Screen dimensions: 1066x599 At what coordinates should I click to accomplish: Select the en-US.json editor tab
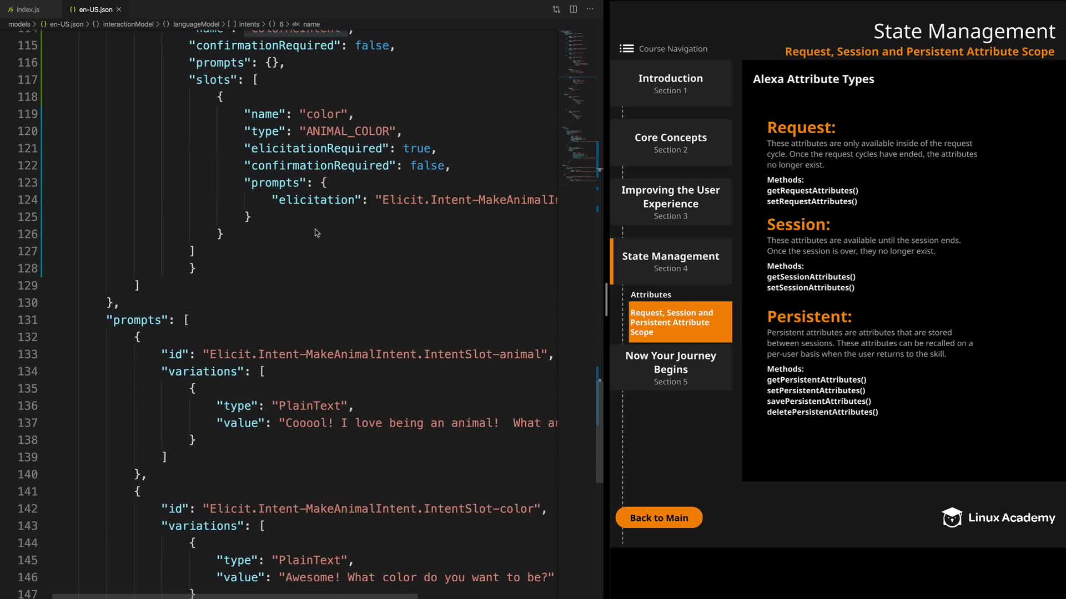(95, 9)
